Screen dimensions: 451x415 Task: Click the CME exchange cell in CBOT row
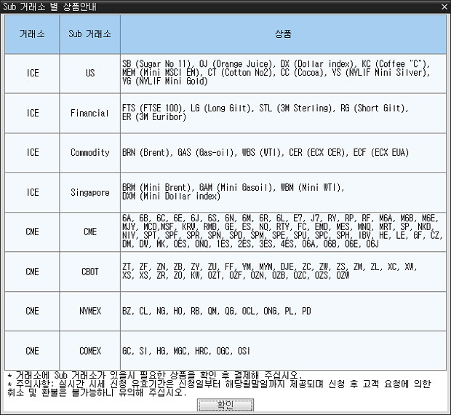click(x=32, y=272)
